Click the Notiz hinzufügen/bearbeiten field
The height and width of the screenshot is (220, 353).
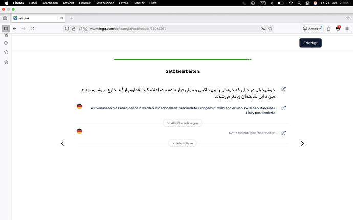(252, 133)
